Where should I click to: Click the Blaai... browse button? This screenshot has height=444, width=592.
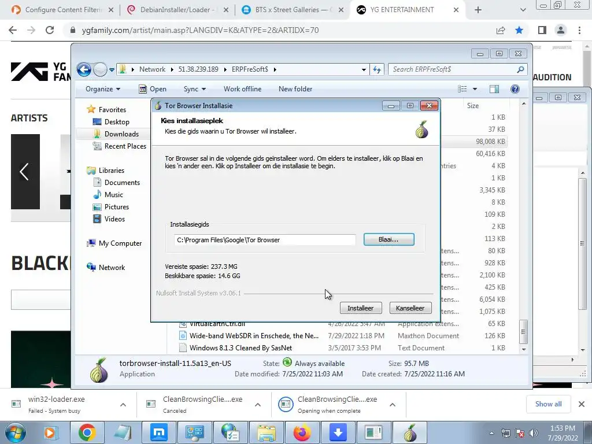click(388, 239)
